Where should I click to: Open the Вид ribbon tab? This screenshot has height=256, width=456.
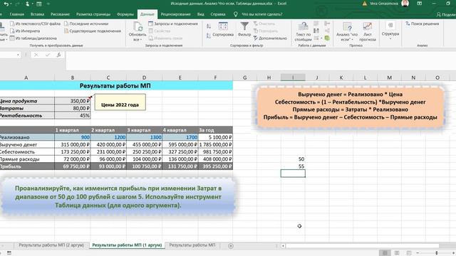201,14
